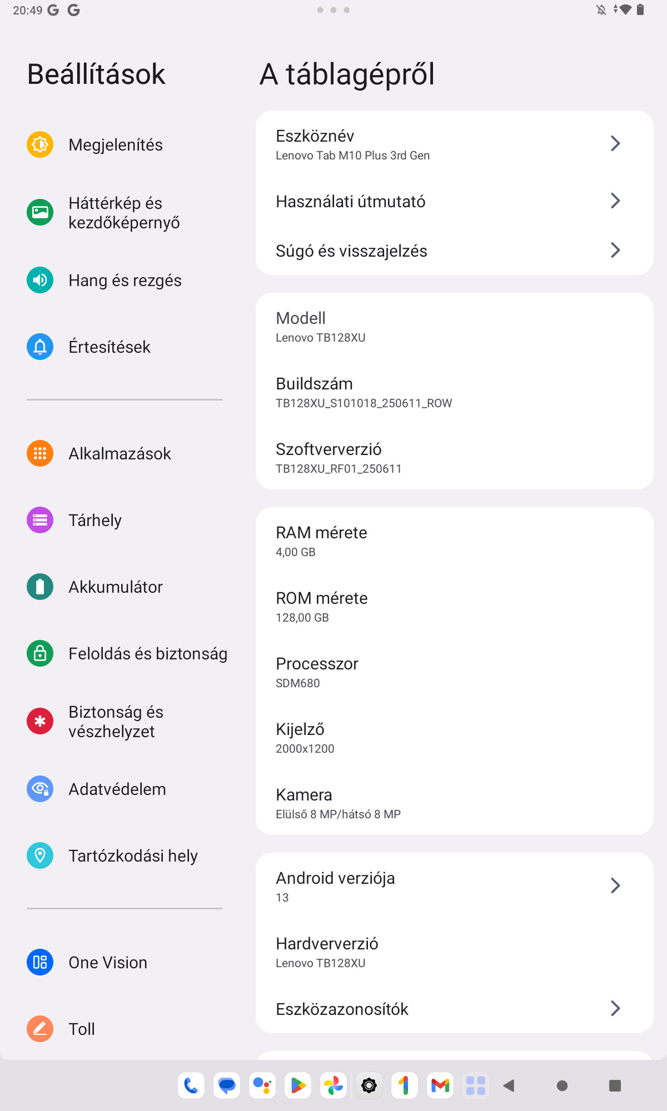Open Értesítések bell icon
This screenshot has width=667, height=1111.
coord(40,347)
